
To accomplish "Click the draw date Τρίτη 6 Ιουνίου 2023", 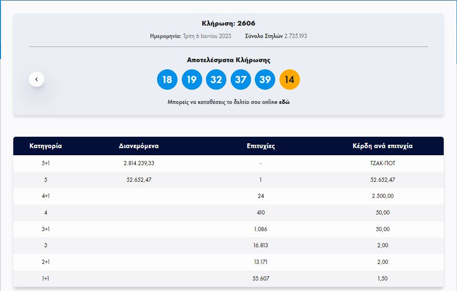I will tap(207, 36).
